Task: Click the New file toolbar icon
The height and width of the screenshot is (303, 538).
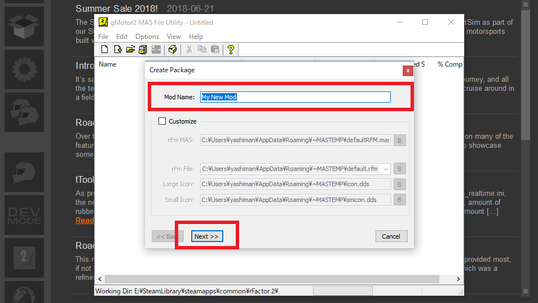Action: (x=104, y=50)
